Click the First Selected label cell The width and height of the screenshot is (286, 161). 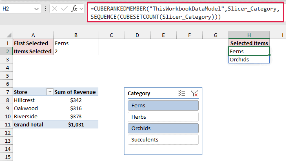point(33,43)
